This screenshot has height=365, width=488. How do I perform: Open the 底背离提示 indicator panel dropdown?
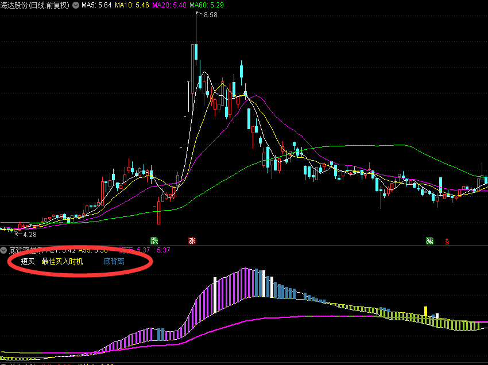(x=4, y=251)
